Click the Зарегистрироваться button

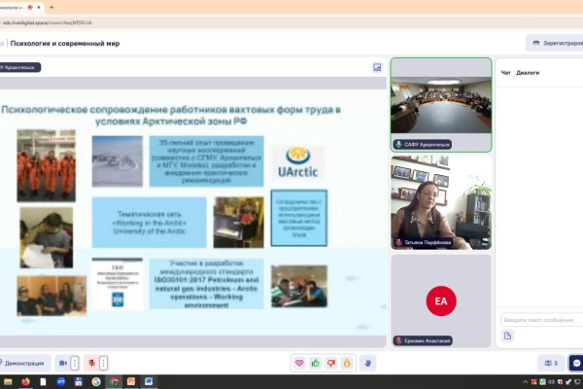[x=556, y=43]
